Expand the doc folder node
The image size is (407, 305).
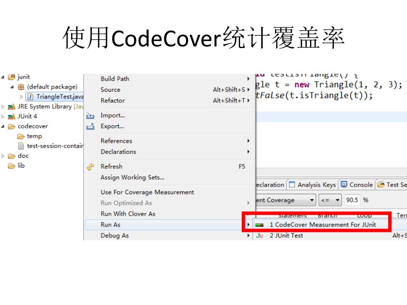coord(3,156)
